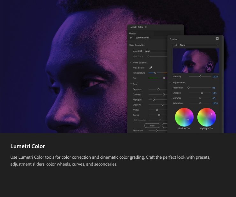
Task: Click the Highlight Tint color wheel
Action: click(207, 117)
